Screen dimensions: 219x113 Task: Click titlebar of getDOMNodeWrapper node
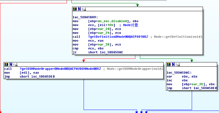coord(84,65)
